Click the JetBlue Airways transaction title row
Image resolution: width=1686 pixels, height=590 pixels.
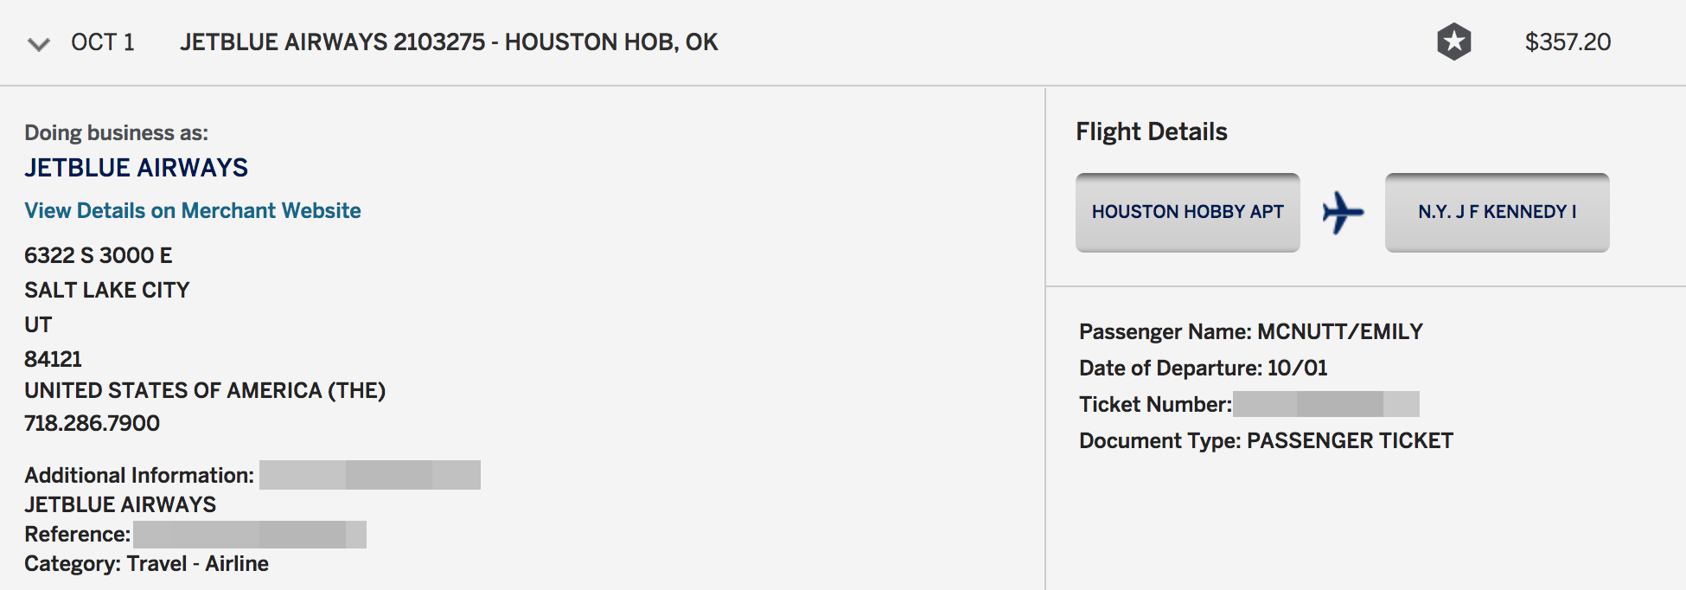[449, 42]
